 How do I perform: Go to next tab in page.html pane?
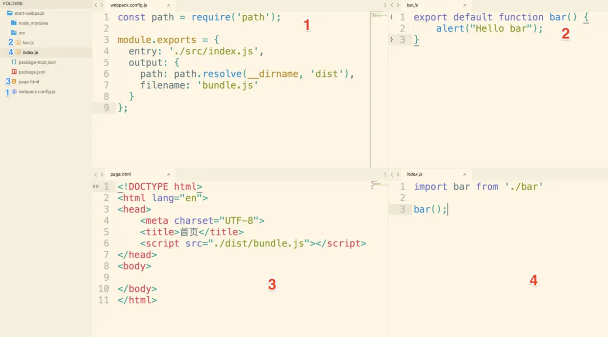[101, 174]
